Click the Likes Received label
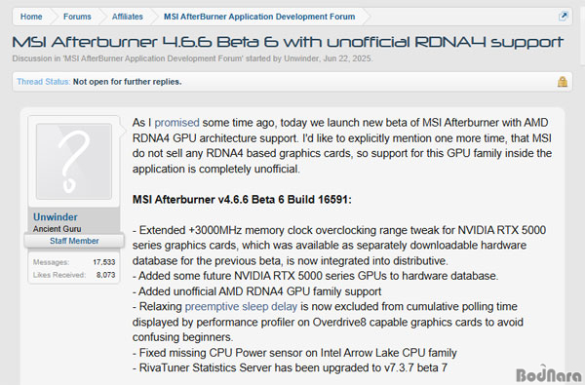Screen dimensions: 585x385 pos(58,275)
